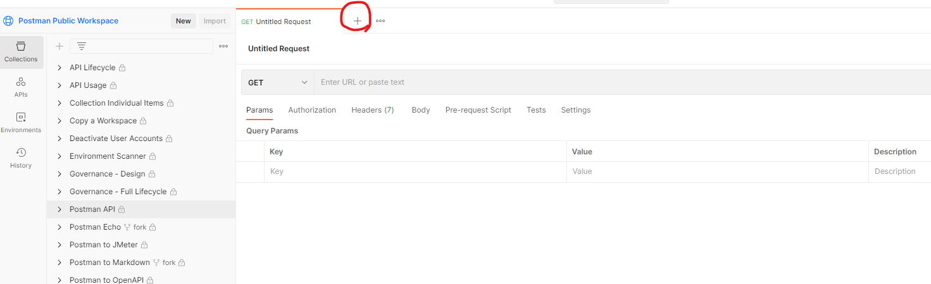Viewport: 931px width, 284px height.
Task: Switch to the Body tab
Action: click(x=421, y=110)
